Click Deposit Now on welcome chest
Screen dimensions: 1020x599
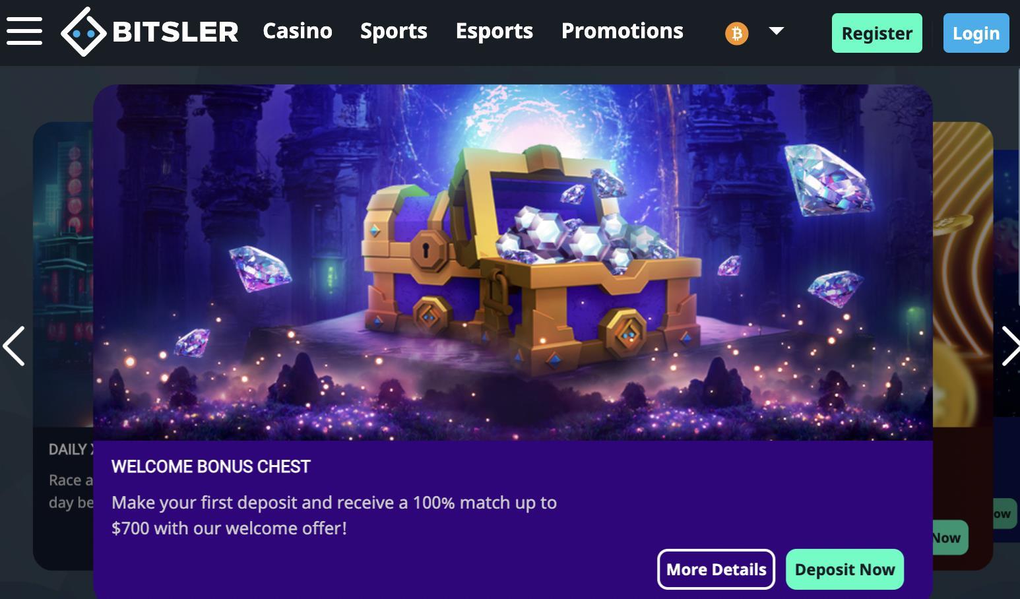pos(845,569)
